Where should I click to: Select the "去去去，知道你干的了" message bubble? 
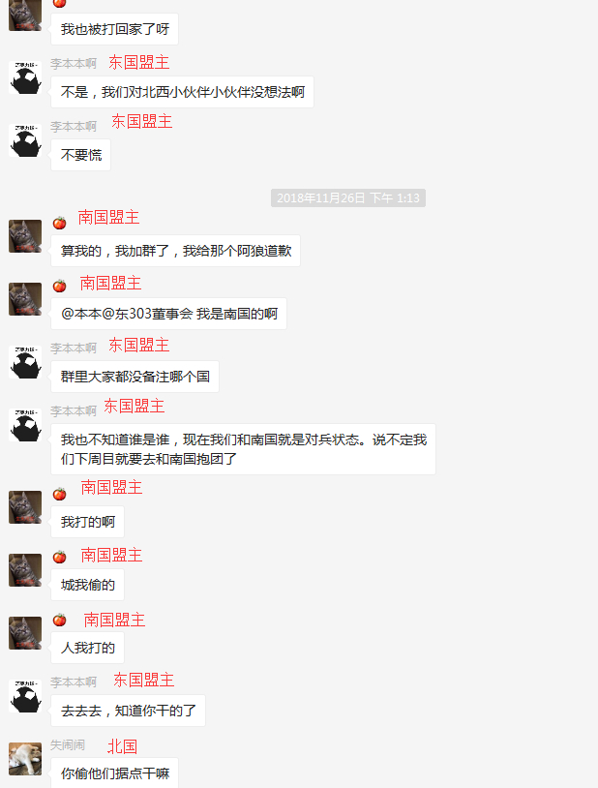[x=128, y=711]
